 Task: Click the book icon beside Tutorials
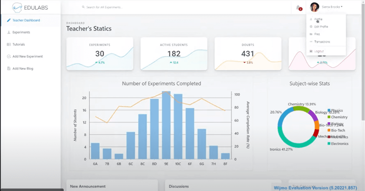[x=9, y=45]
